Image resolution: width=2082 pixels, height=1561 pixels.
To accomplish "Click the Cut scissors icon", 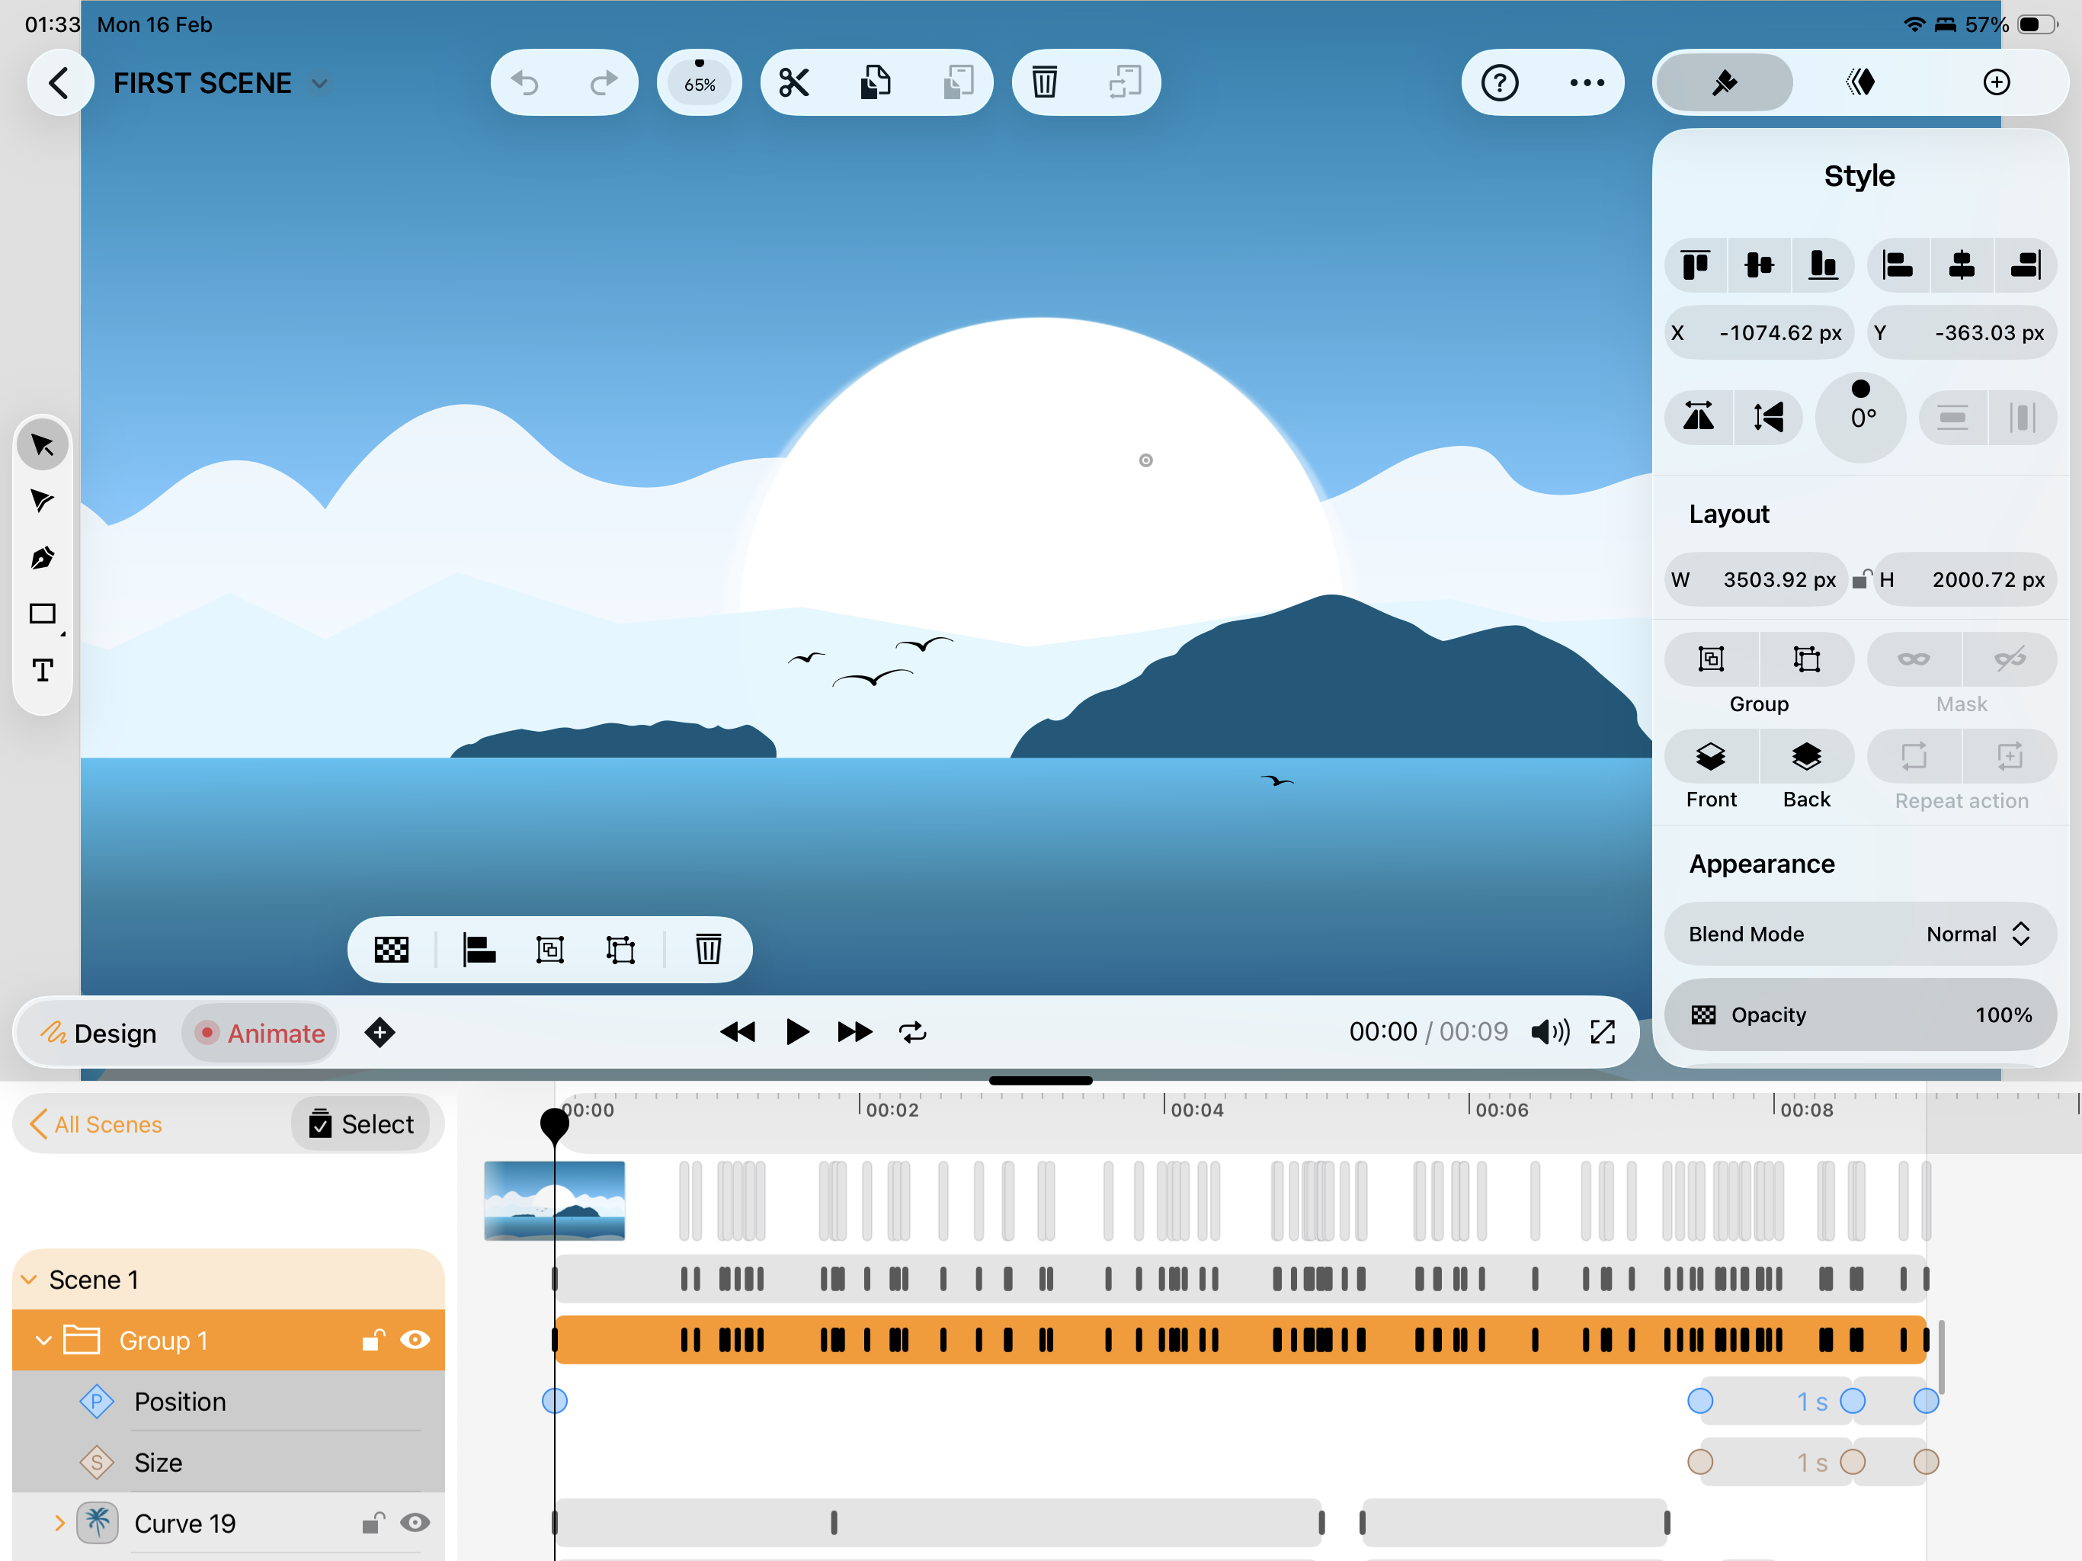I will click(x=793, y=83).
